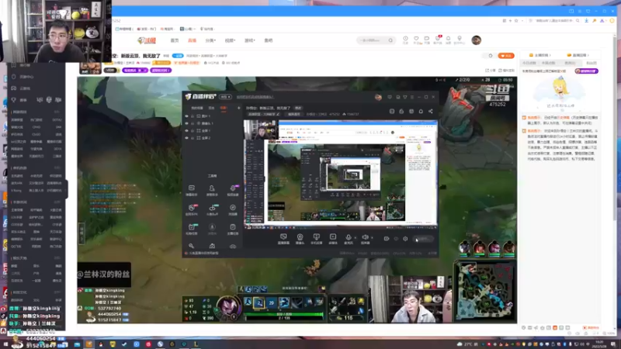Open the 浏览器 tool in the toolbox
The image size is (621, 349).
tap(233, 209)
